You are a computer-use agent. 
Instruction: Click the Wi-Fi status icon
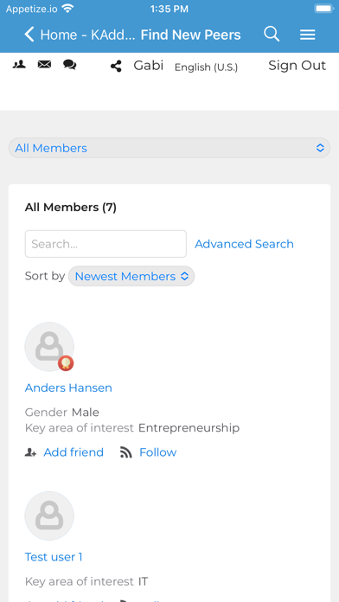pos(67,8)
